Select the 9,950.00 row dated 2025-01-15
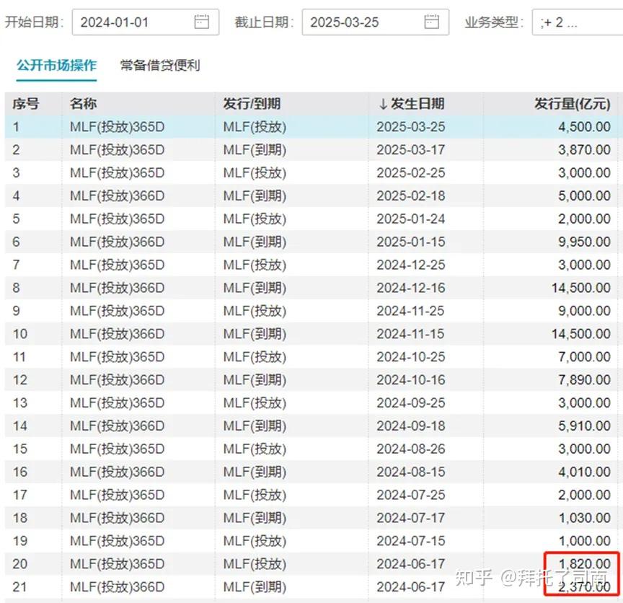This screenshot has width=623, height=603. pyautogui.click(x=288, y=242)
